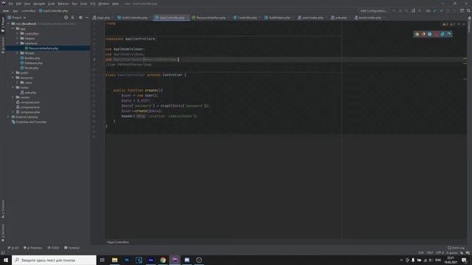Switch to login.php tab
Viewport: 472px width, 265px height.
click(x=102, y=18)
